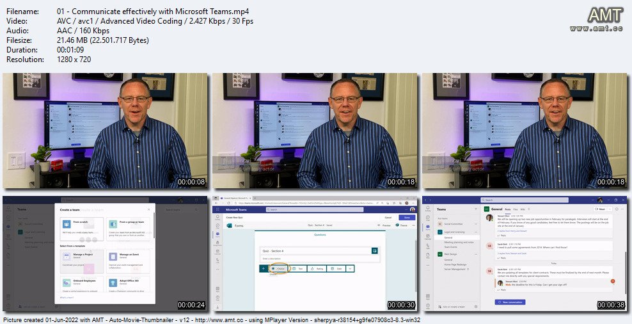
Task: Open the Server Management channel
Action: tap(454, 269)
